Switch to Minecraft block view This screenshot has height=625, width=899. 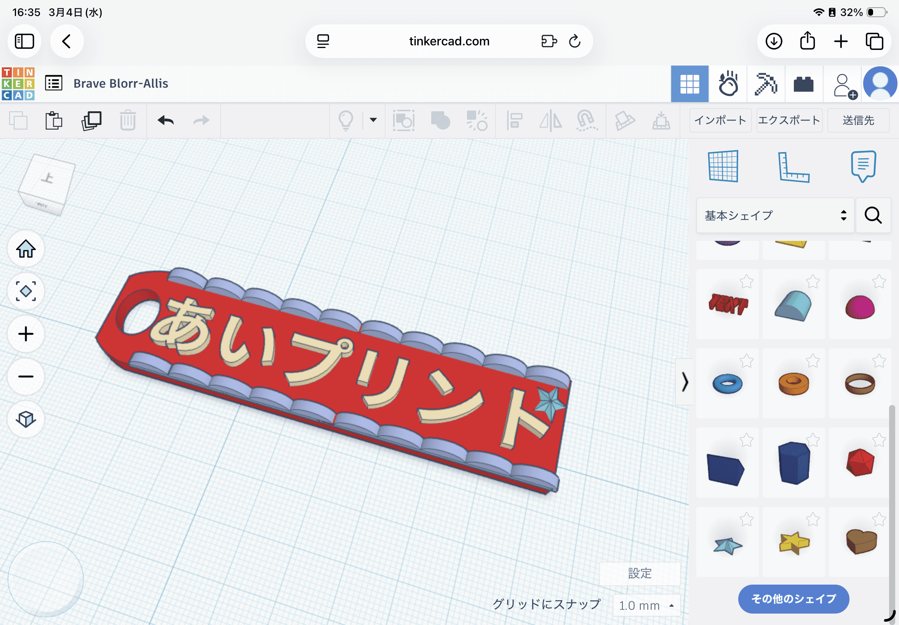[x=766, y=83]
